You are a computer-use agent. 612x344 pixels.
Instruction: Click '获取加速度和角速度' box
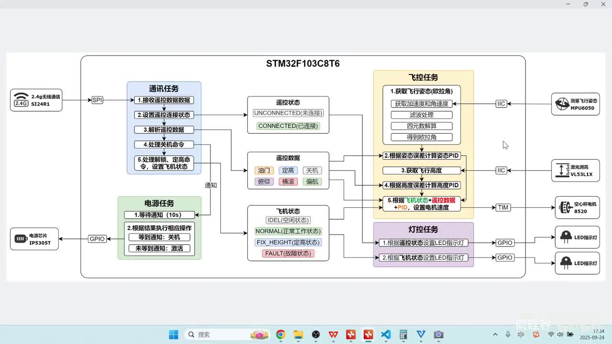point(422,104)
